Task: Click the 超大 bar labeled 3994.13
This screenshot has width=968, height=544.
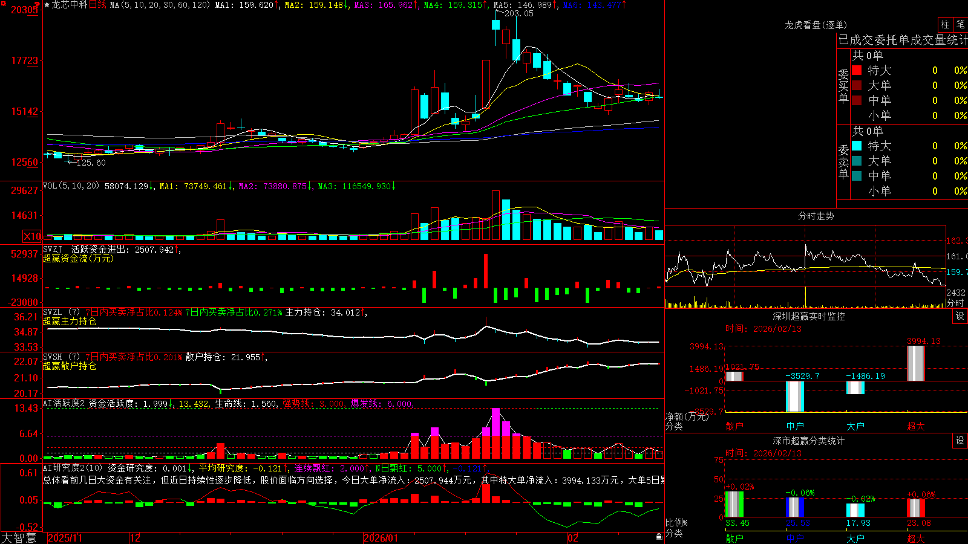Action: pos(916,363)
